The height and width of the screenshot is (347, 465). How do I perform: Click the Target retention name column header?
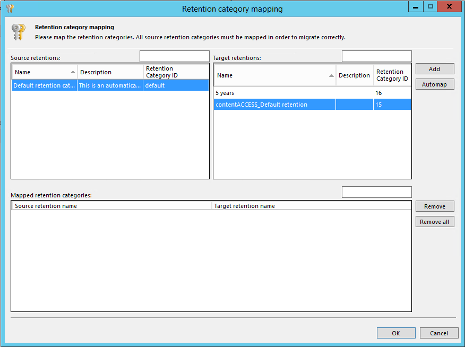pyautogui.click(x=311, y=206)
